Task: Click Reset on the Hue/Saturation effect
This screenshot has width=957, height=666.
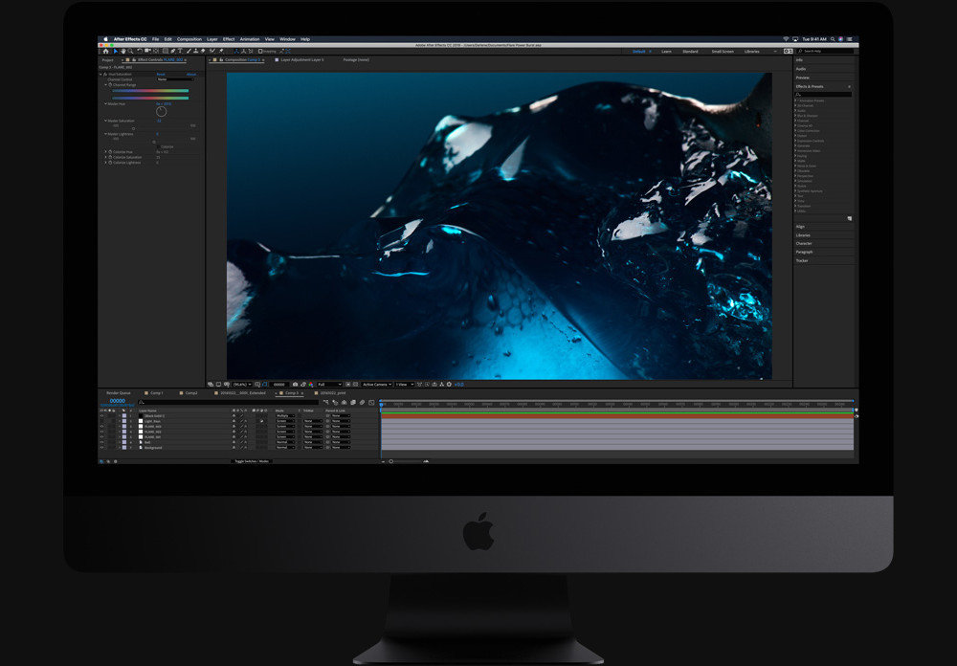Action: pyautogui.click(x=161, y=74)
